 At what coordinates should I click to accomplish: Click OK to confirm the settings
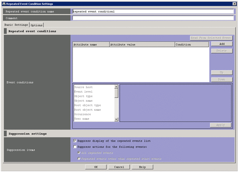tap(96, 167)
